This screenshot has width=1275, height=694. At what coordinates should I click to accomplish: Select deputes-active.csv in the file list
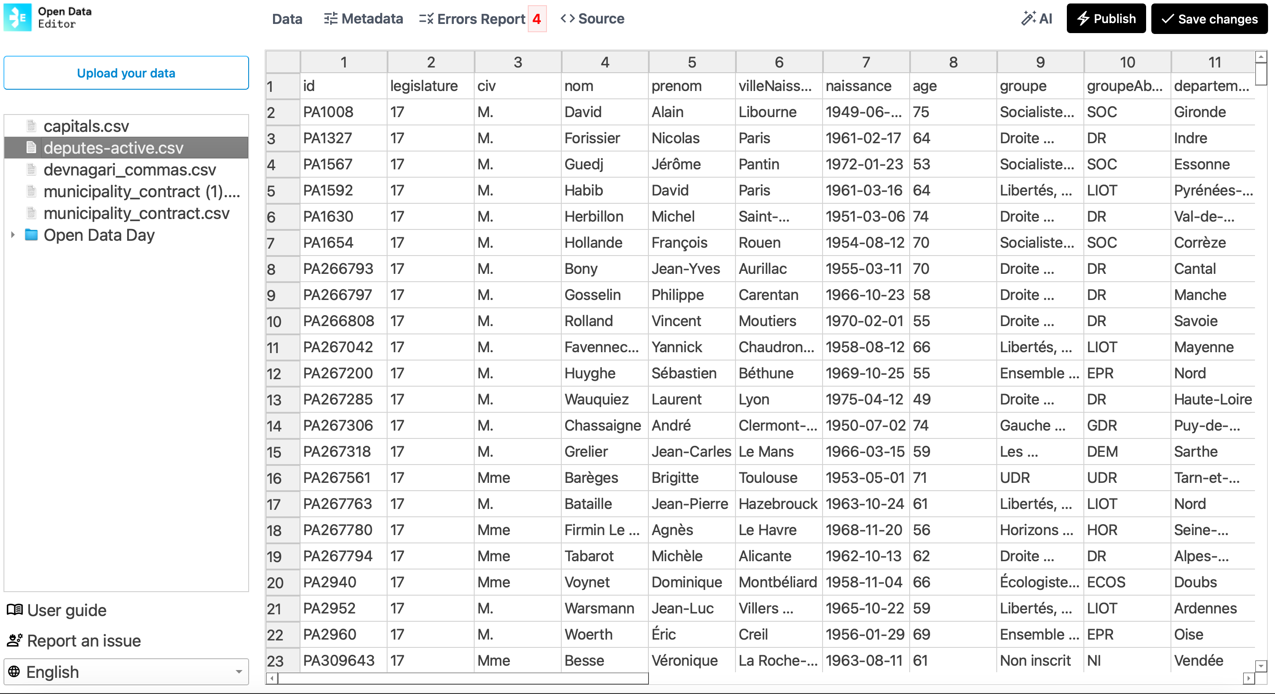pos(126,148)
